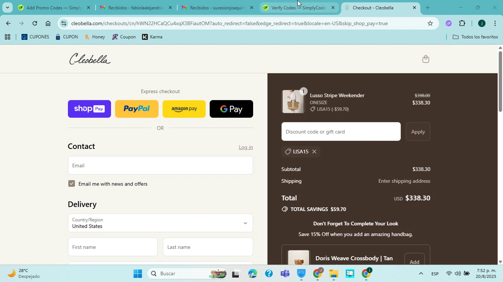Image resolution: width=503 pixels, height=282 pixels.
Task: Open the volume control in system tray
Action: [x=458, y=274]
